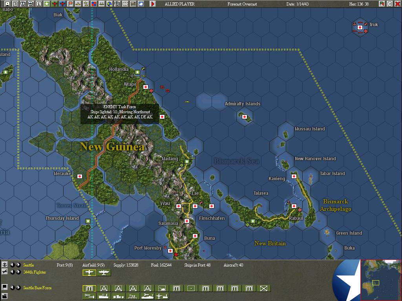Select the Allied base at Thursday Island

coord(88,221)
